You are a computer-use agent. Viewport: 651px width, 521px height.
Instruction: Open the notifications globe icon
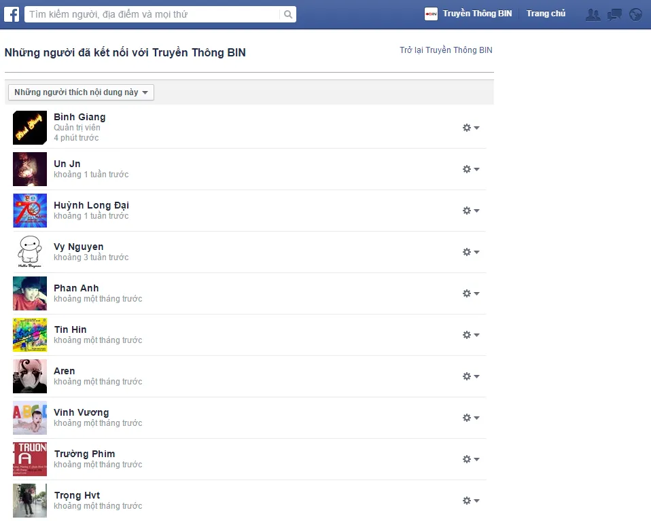[x=635, y=13]
